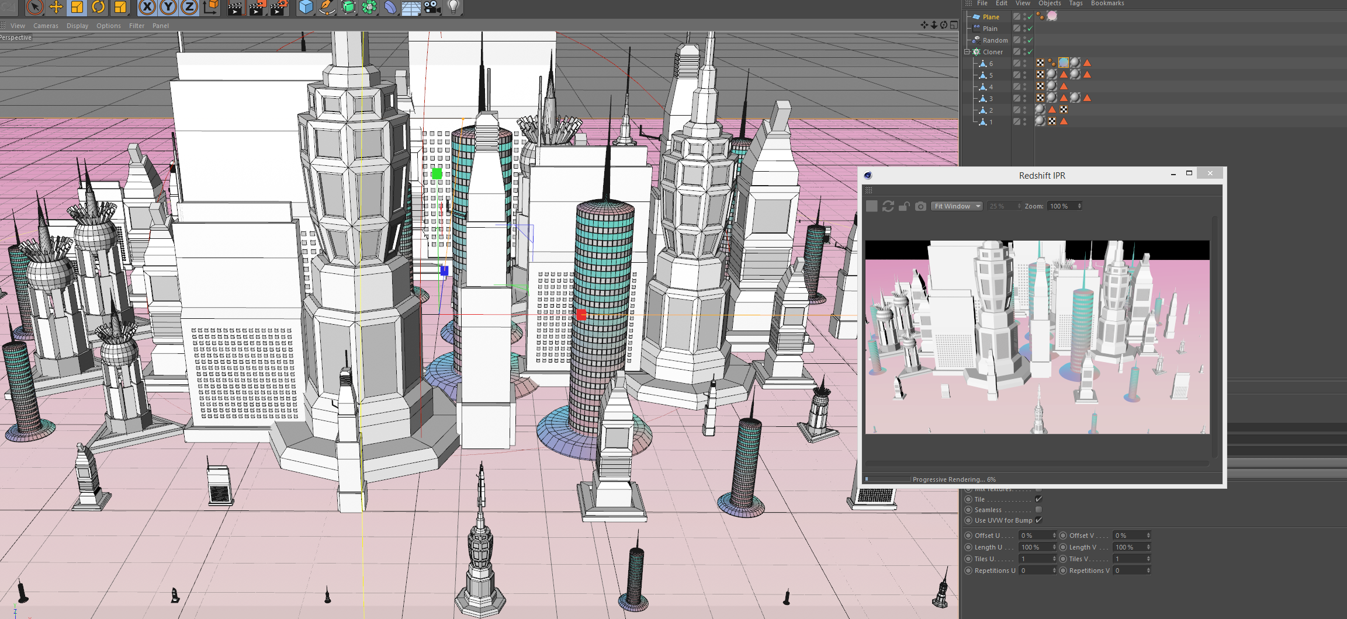
Task: Open the Fit Window dropdown in IPR
Action: point(957,206)
